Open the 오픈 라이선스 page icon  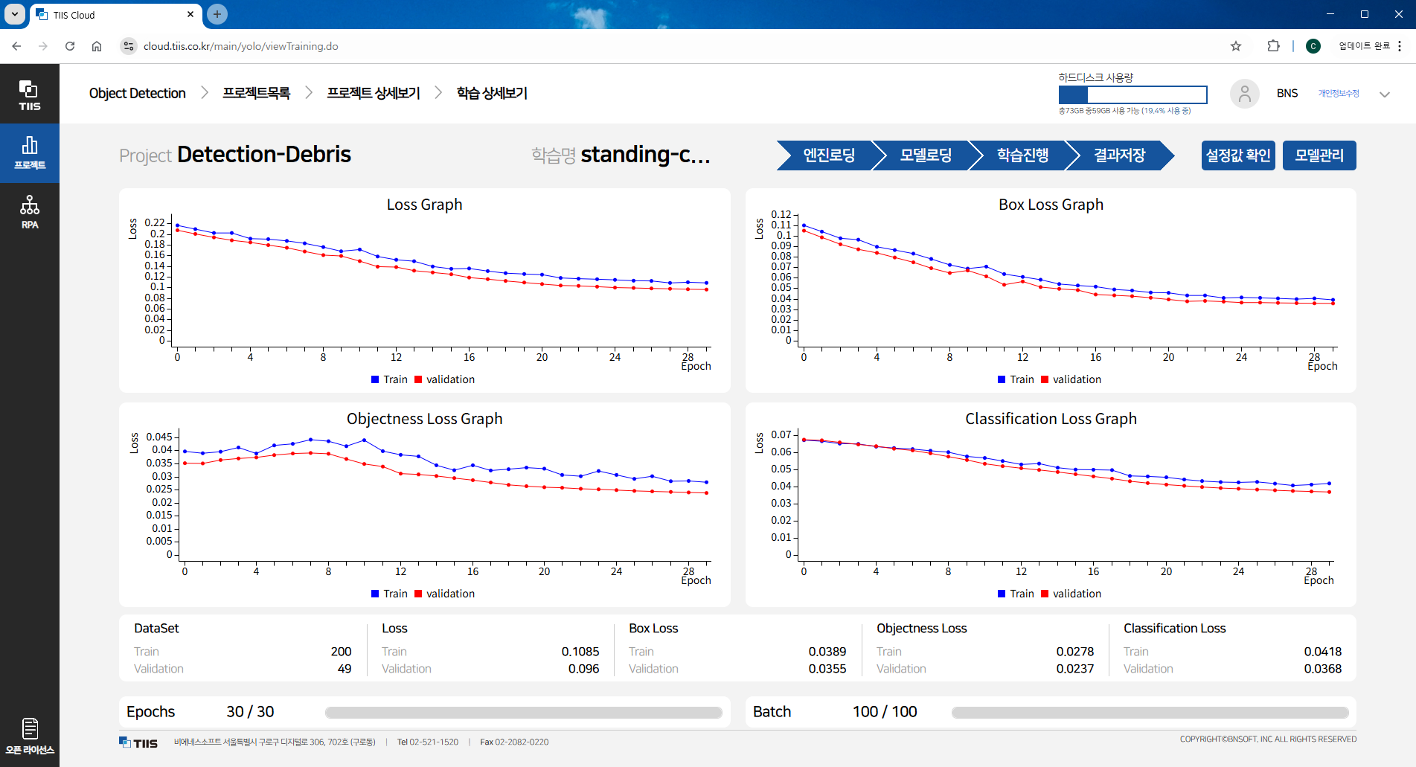pos(30,735)
